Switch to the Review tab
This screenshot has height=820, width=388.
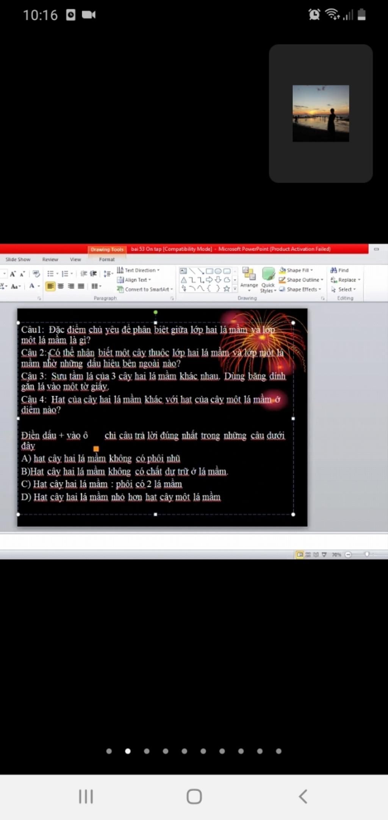(50, 259)
